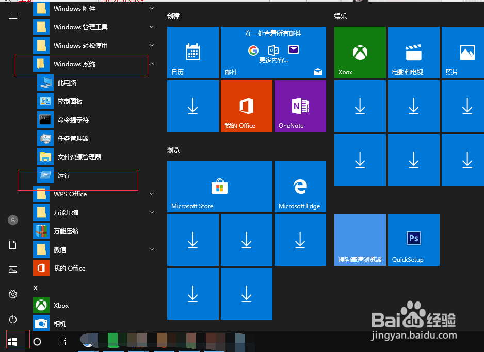Open 控制面板 from Windows 系统
The image size is (484, 352).
pyautogui.click(x=95, y=101)
